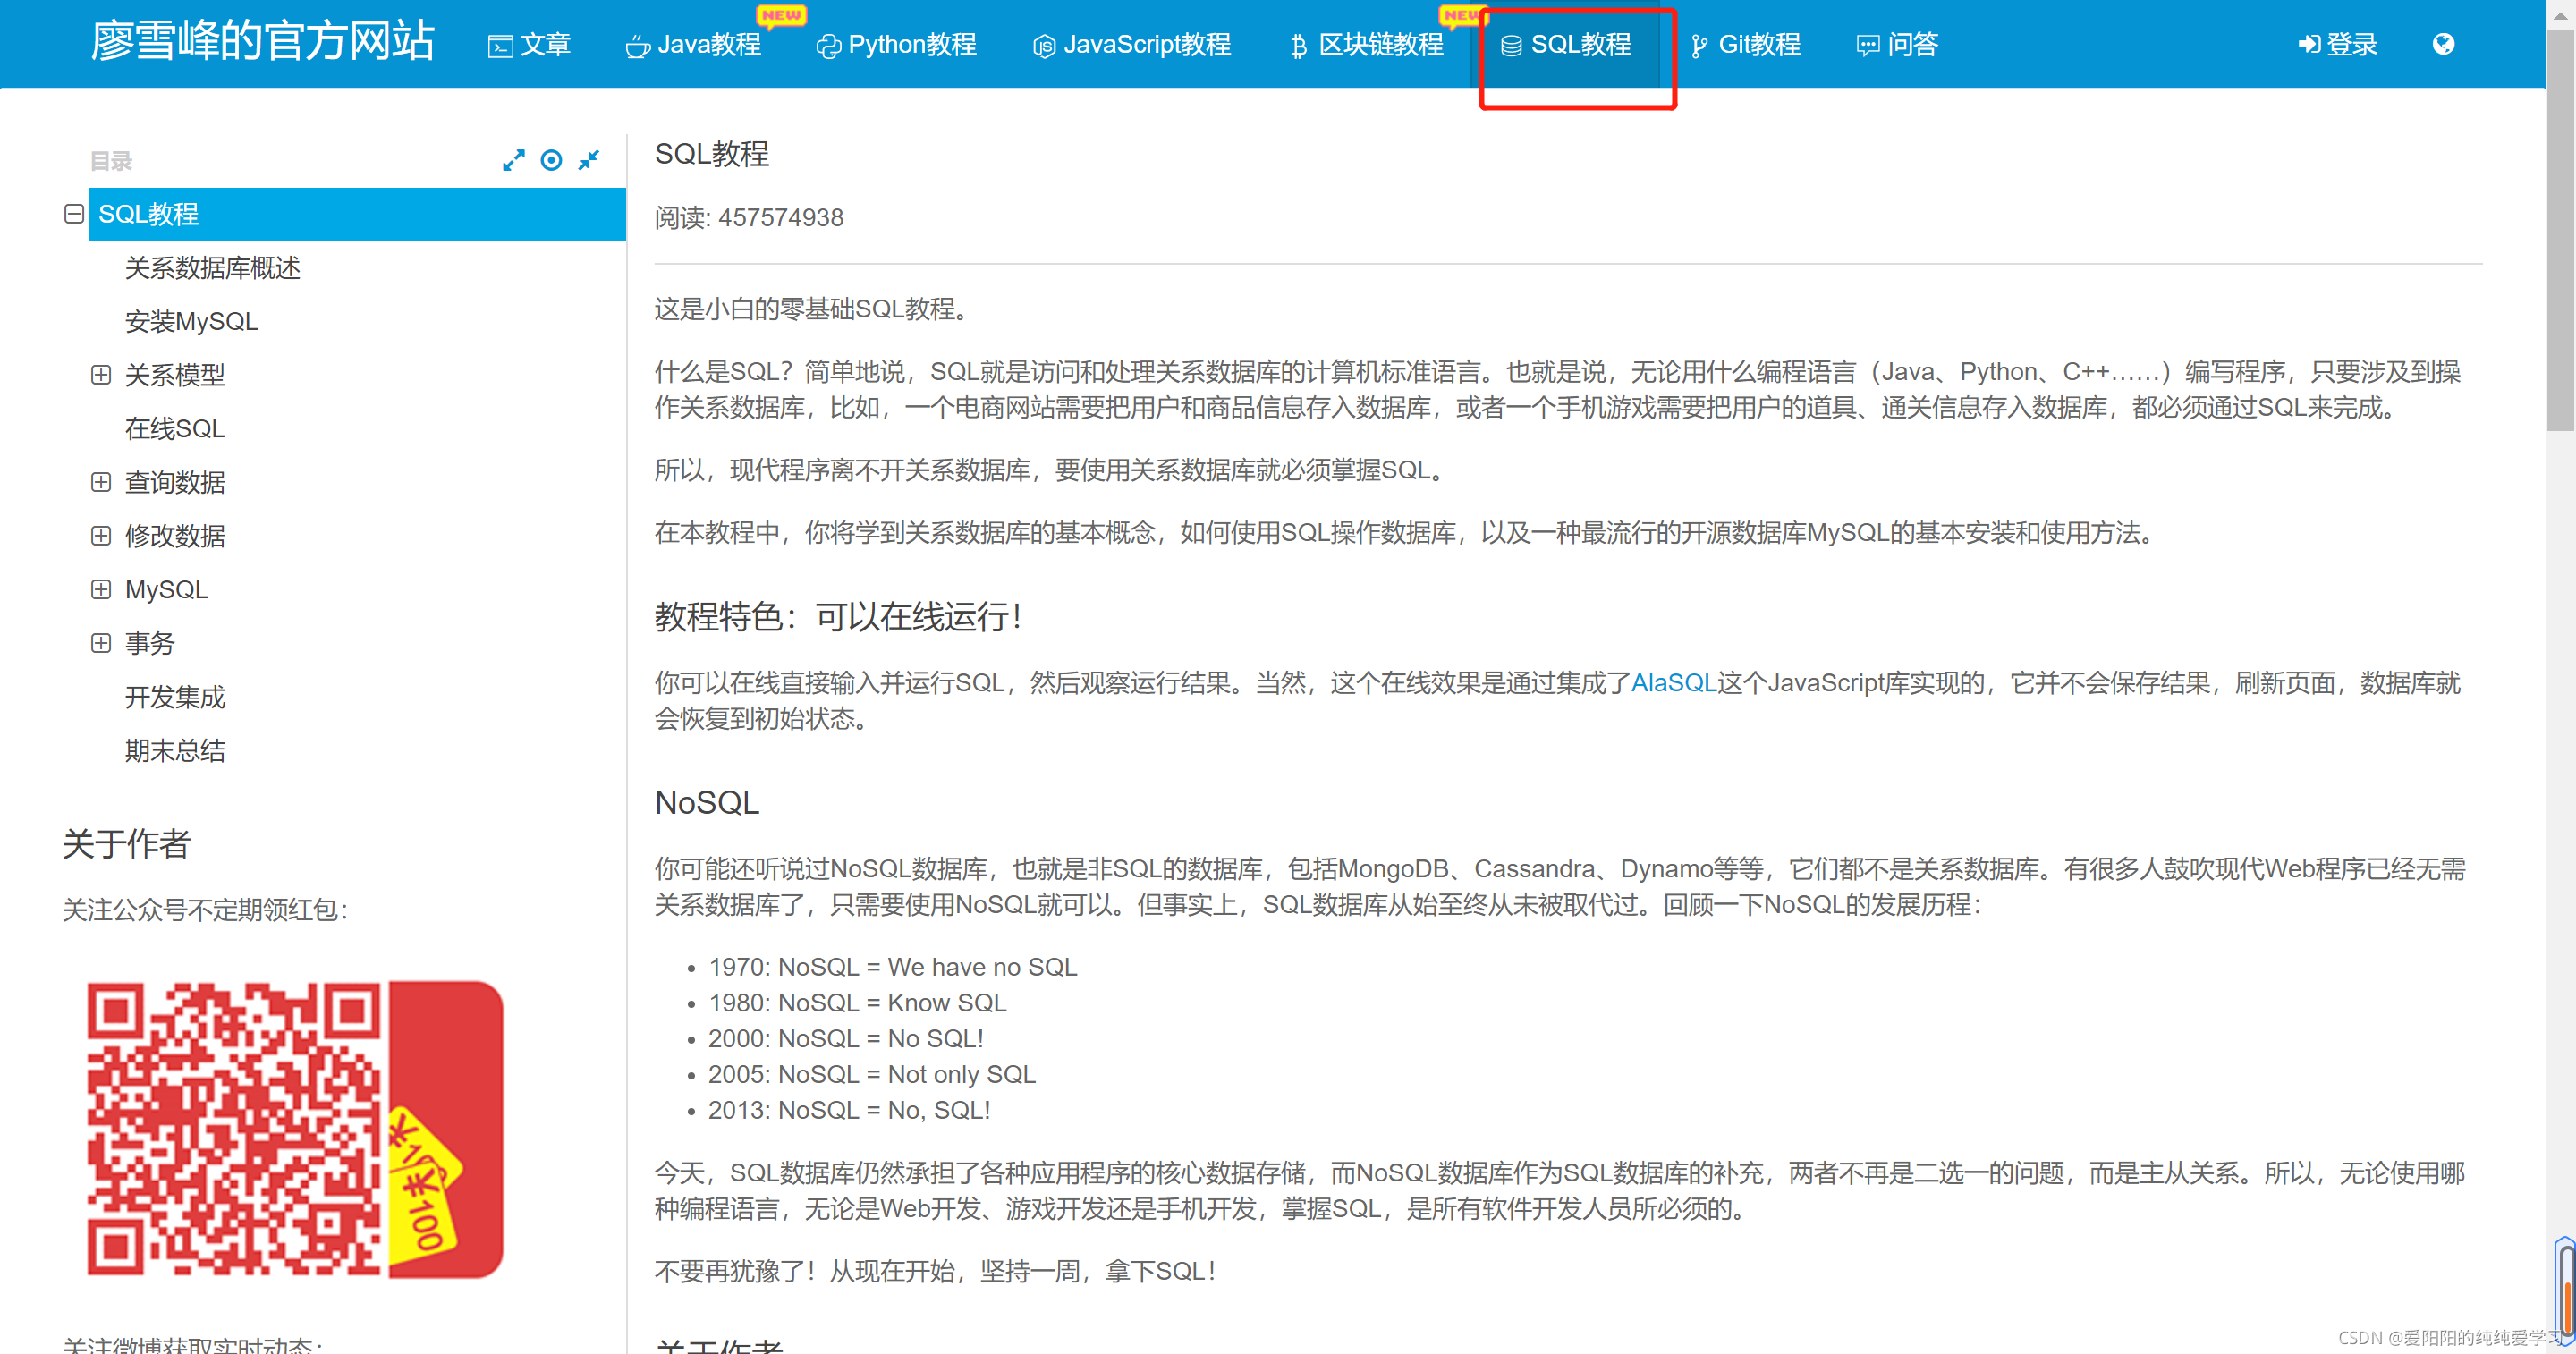The height and width of the screenshot is (1354, 2576).
Task: Open 关系数据库概述 in the sidebar
Action: [x=212, y=268]
